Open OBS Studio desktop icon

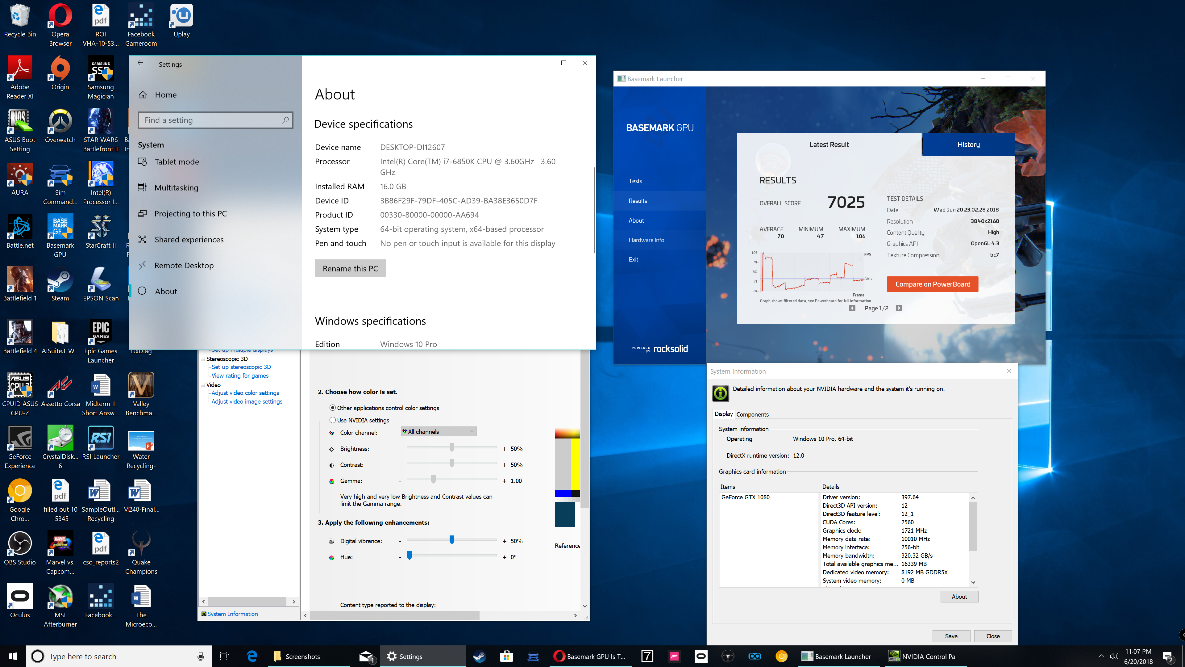click(20, 548)
